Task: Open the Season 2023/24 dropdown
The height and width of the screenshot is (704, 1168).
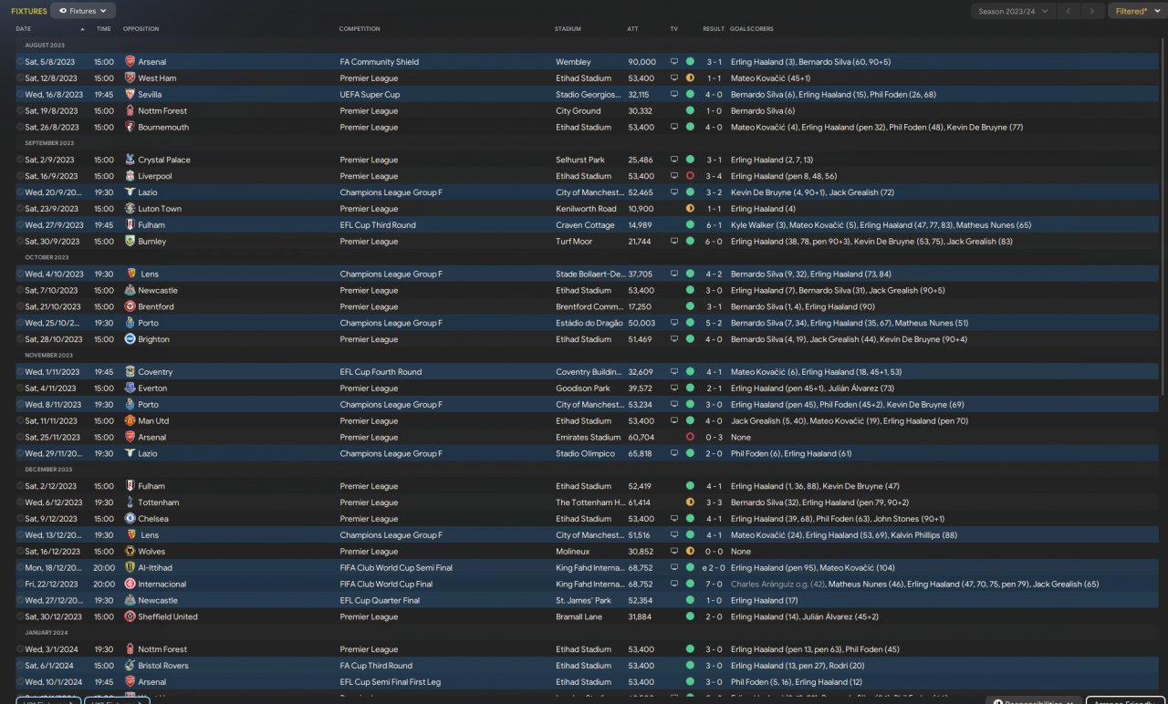Action: pyautogui.click(x=1013, y=11)
